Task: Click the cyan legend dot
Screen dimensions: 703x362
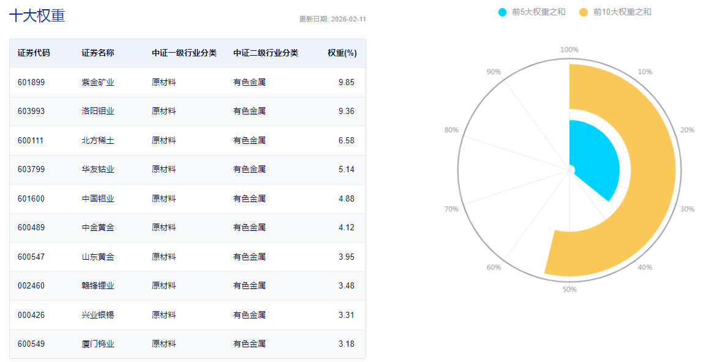Action: 503,12
